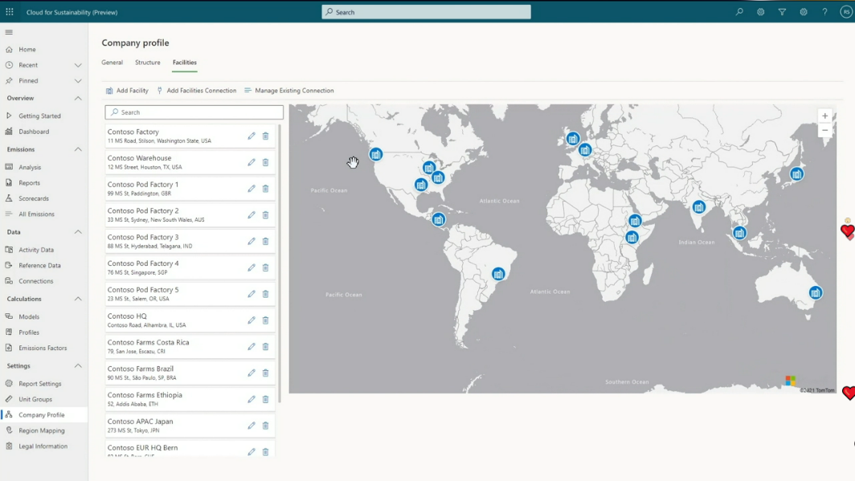855x481 pixels.
Task: Switch to the General tab
Action: pos(112,63)
